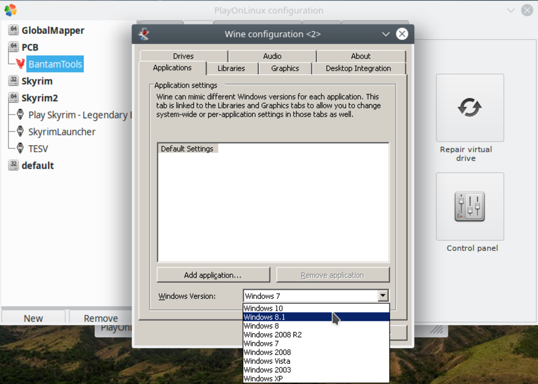The image size is (538, 384).
Task: Click the 64-bit icon beside GlobalMapper
Action: pyautogui.click(x=13, y=30)
